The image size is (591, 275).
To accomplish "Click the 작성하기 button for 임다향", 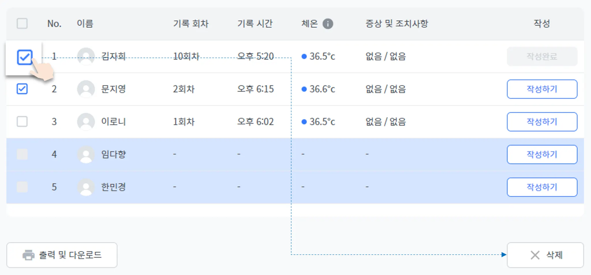I will pyautogui.click(x=542, y=155).
